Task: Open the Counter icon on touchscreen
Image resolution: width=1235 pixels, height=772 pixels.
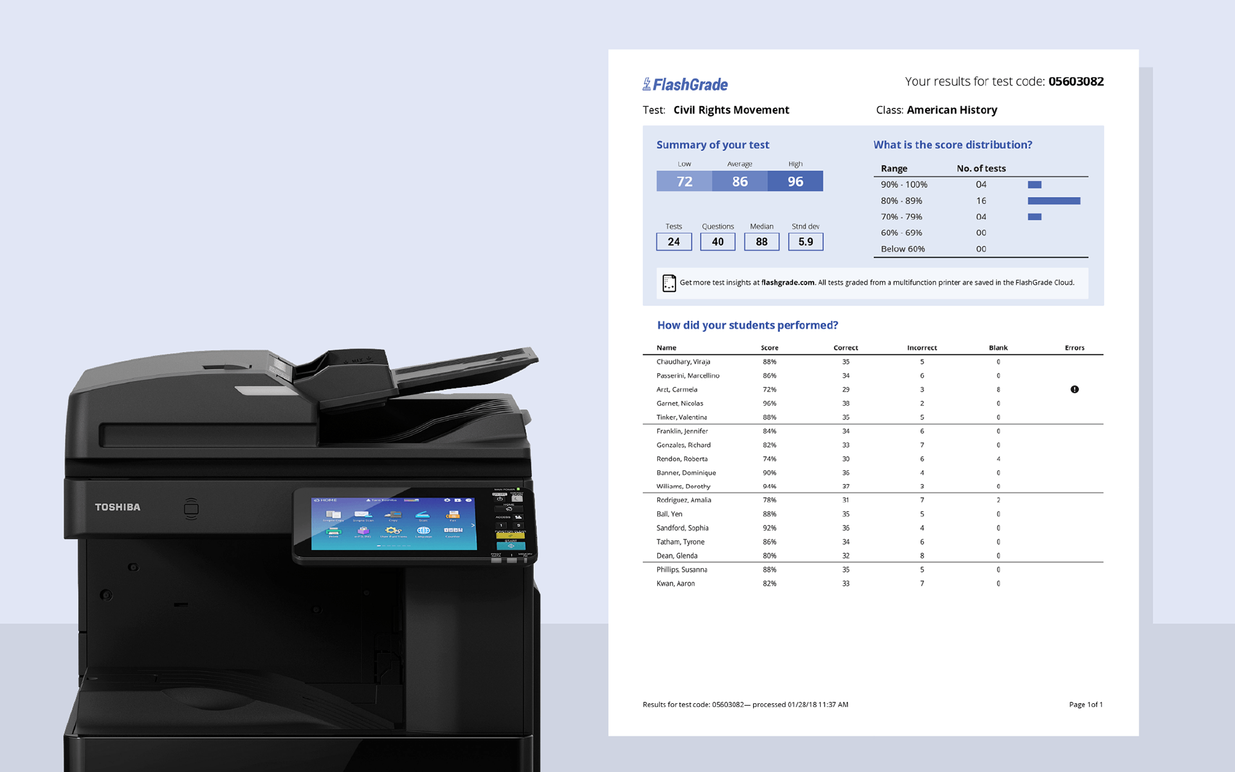Action: pyautogui.click(x=453, y=531)
